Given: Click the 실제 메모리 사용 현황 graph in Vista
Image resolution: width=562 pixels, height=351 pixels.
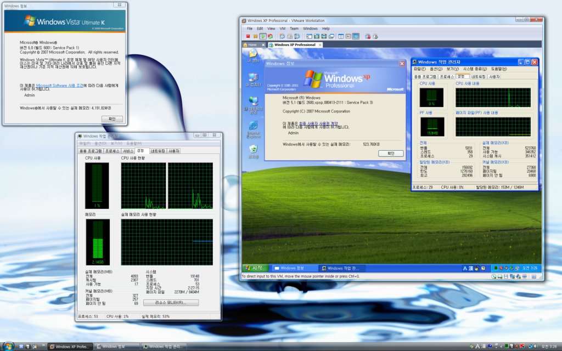Looking at the screenshot, I should (167, 242).
